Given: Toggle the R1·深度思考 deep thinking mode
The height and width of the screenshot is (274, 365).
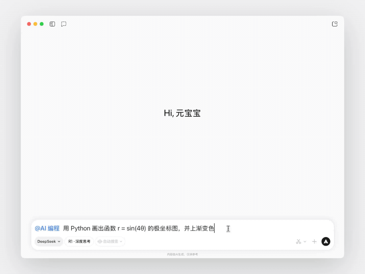Looking at the screenshot, I should click(x=79, y=241).
